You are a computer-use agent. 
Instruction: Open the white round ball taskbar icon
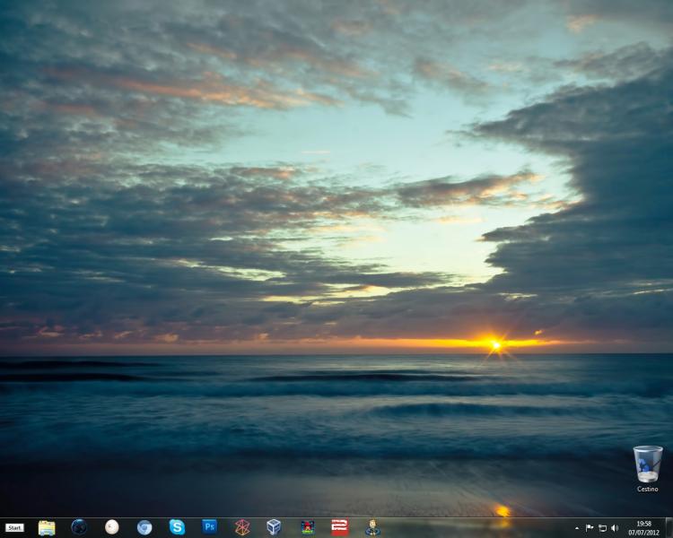111,527
